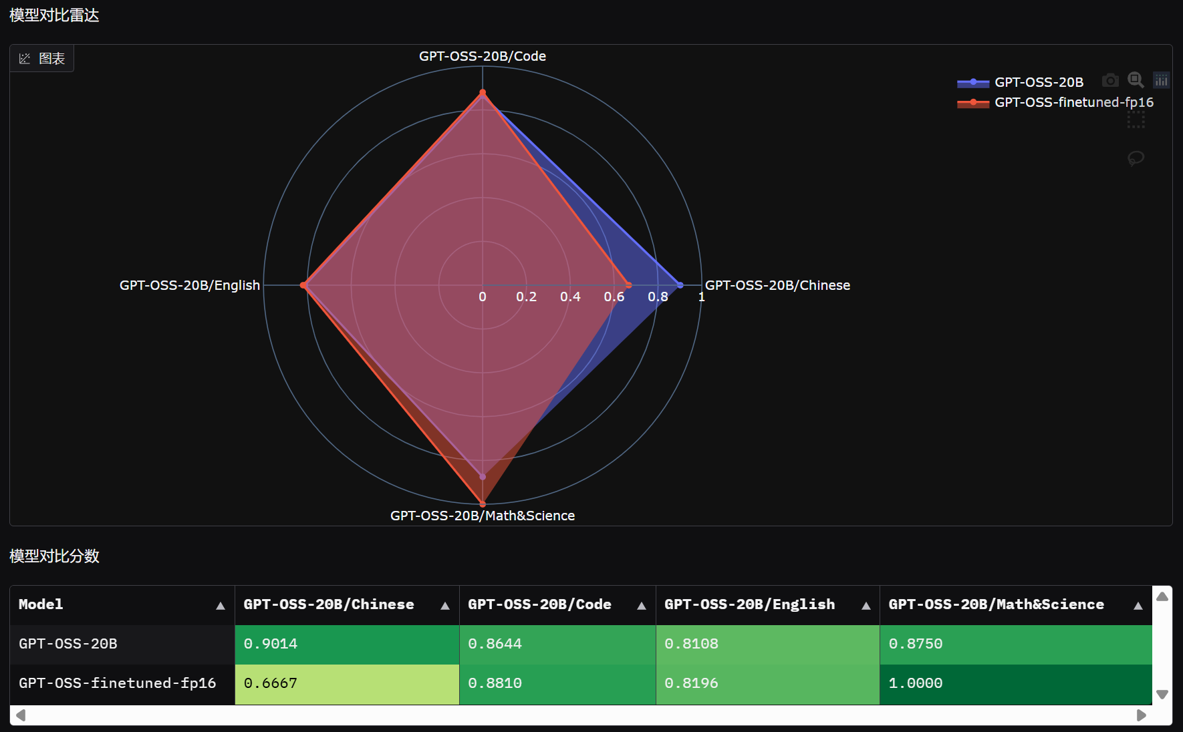Click table horizontal scrollbar right arrow

click(1142, 715)
